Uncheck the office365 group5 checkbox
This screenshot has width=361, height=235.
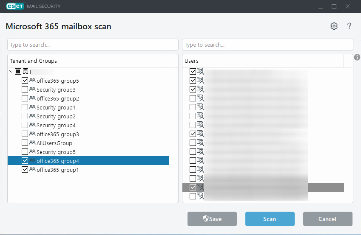(25, 81)
